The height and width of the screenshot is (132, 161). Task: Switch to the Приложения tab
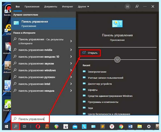pos(32,6)
